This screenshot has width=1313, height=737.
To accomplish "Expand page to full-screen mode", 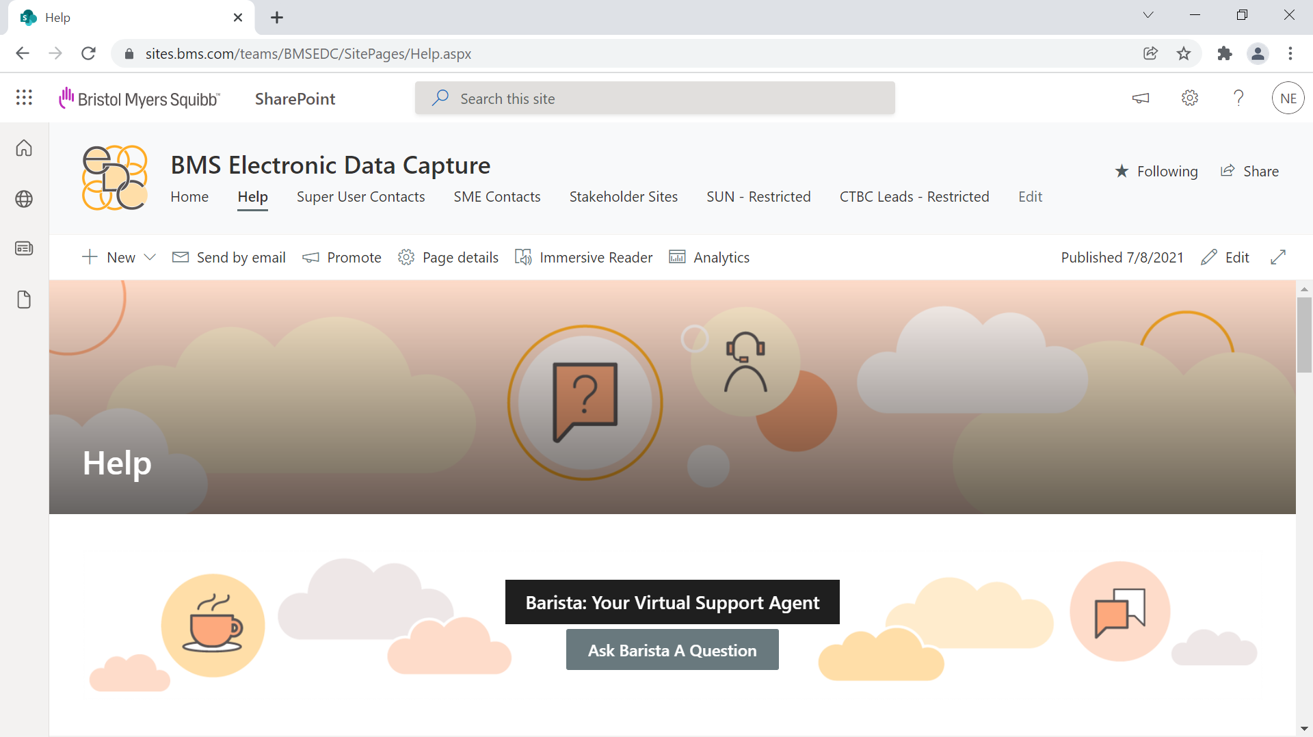I will tap(1278, 257).
